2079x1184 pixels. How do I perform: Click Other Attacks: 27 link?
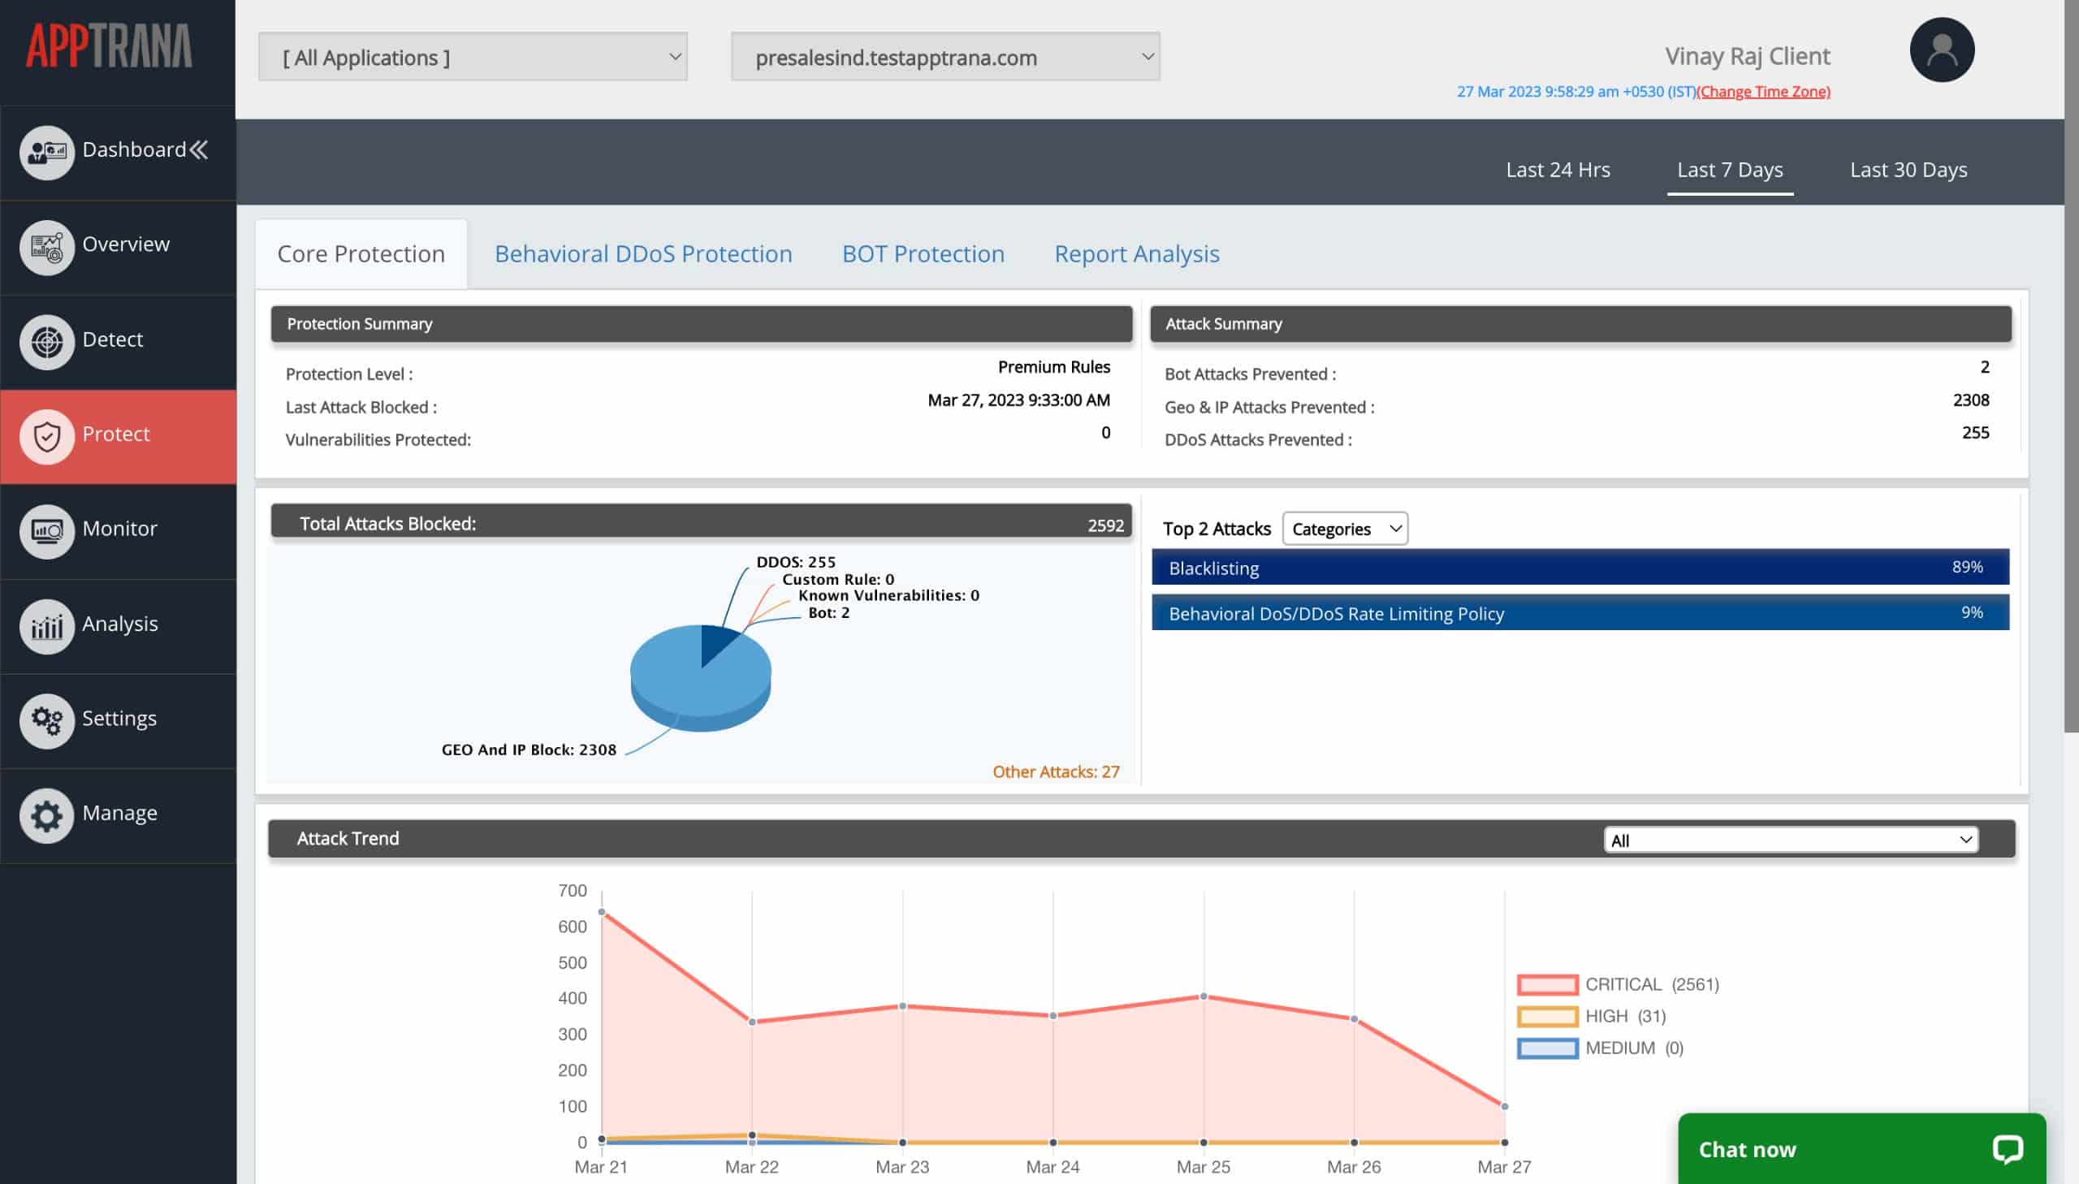pyautogui.click(x=1056, y=771)
